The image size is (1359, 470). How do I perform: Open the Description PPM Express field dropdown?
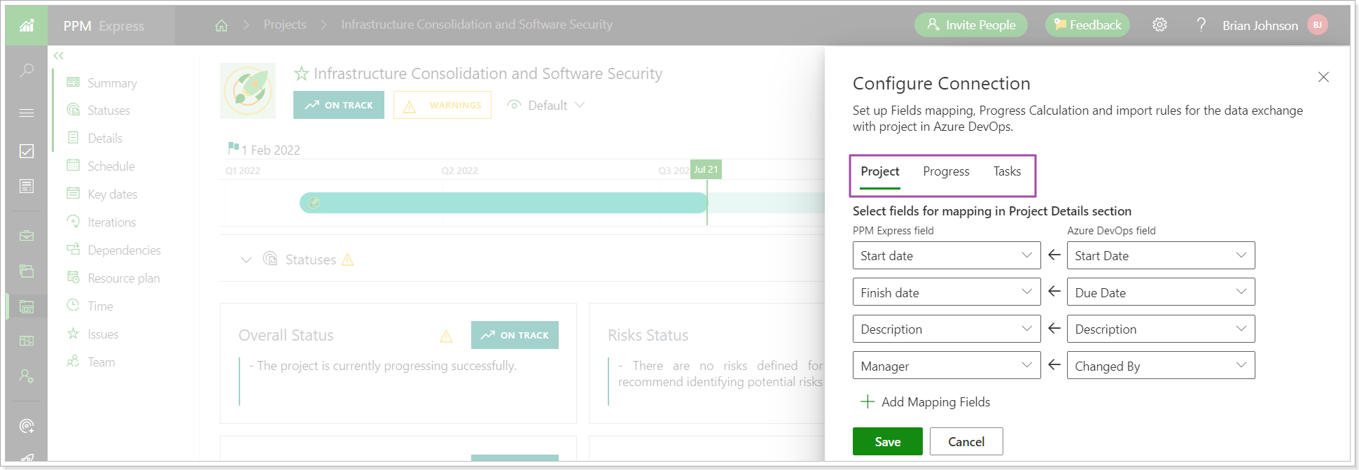pos(947,329)
